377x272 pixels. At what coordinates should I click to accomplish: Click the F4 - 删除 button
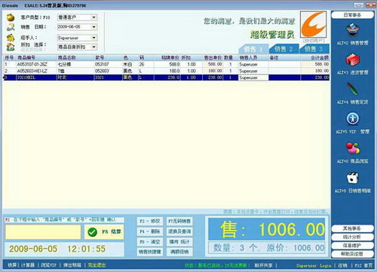pyautogui.click(x=150, y=231)
